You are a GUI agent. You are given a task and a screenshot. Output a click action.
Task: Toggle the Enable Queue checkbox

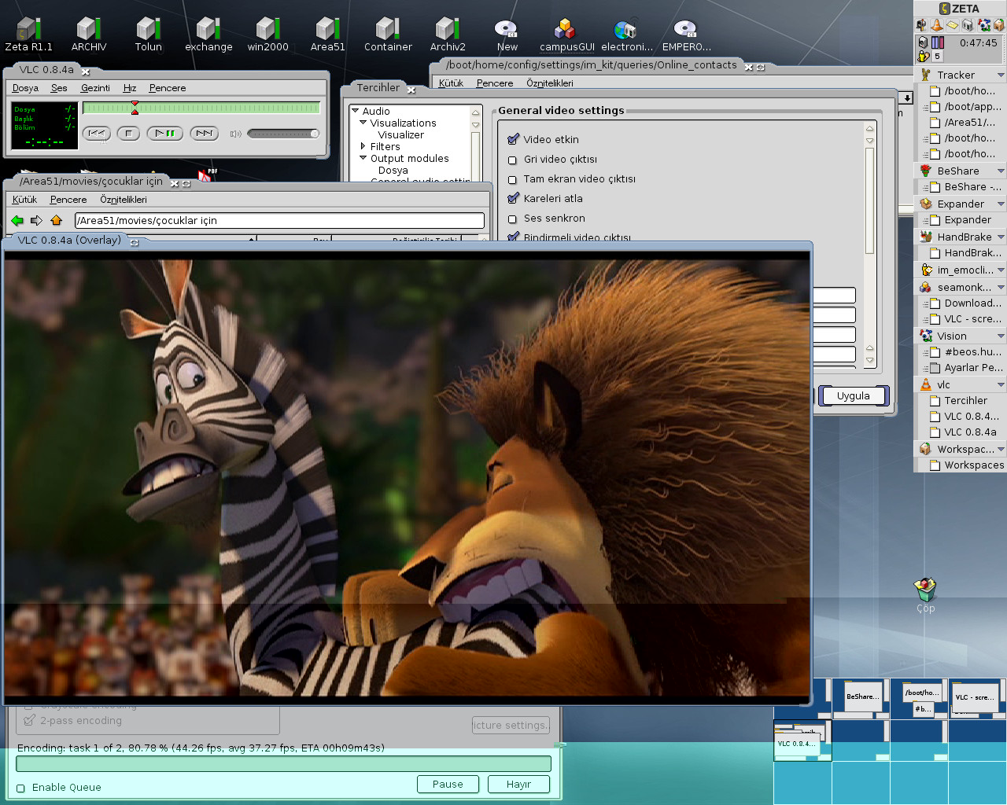pyautogui.click(x=21, y=788)
